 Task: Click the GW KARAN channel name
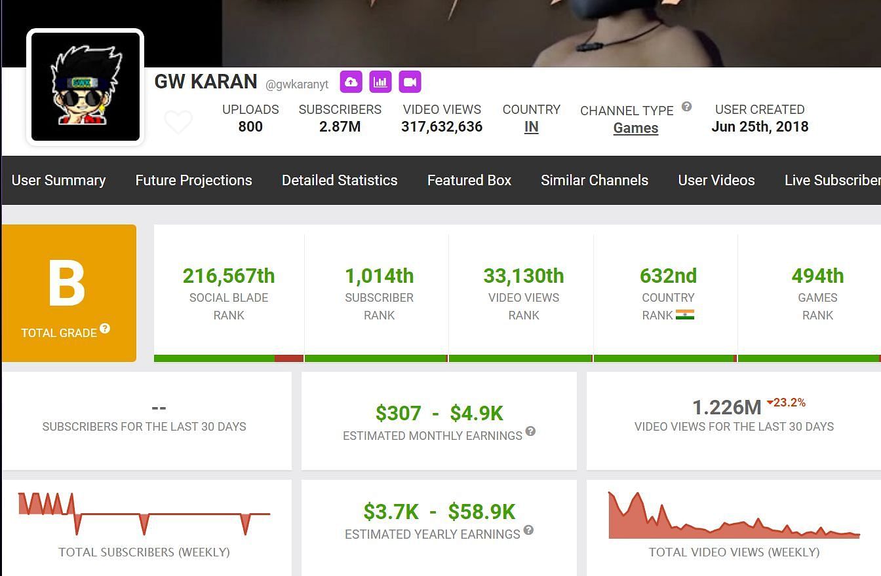point(206,82)
